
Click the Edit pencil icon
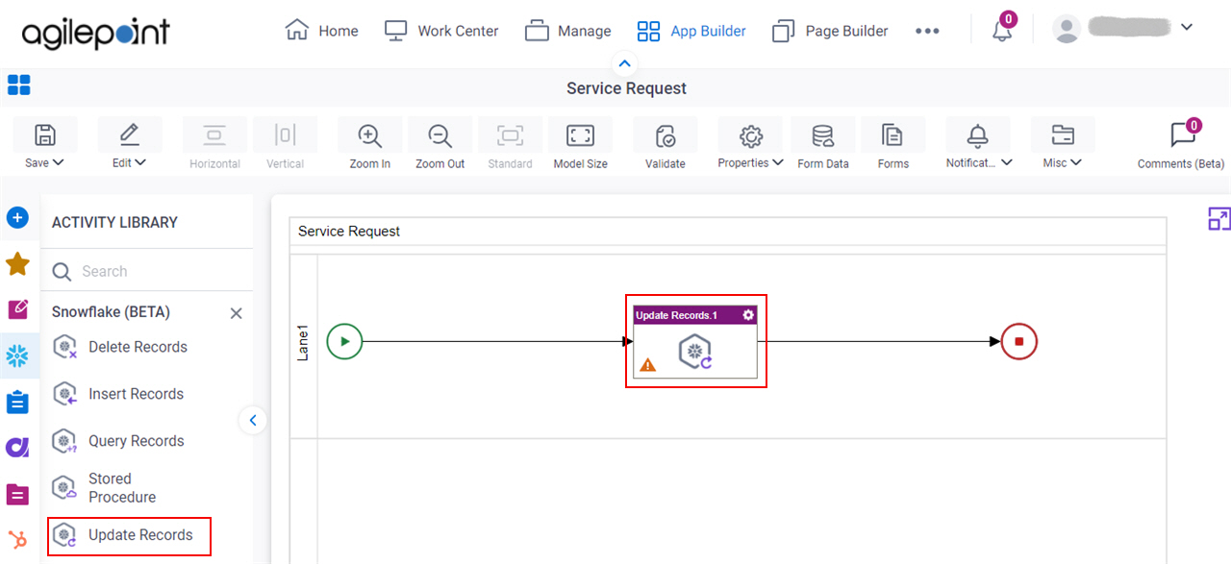coord(130,135)
